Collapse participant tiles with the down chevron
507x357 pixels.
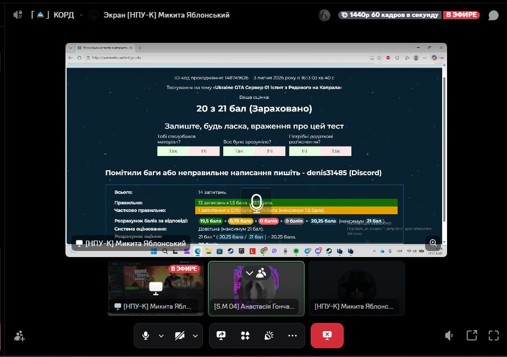249,273
